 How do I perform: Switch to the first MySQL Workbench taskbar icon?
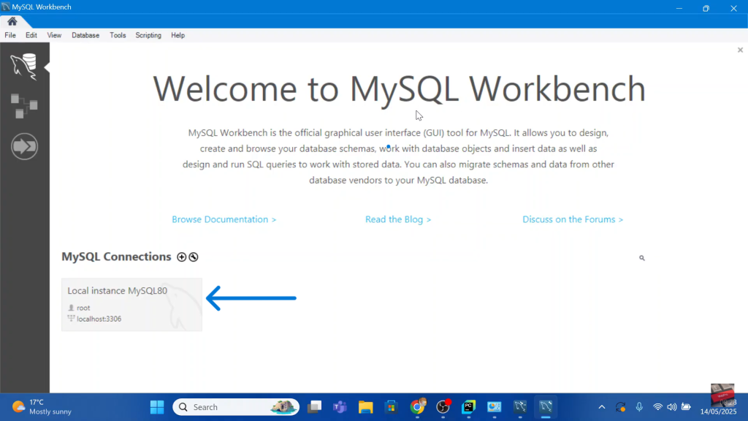coord(520,407)
